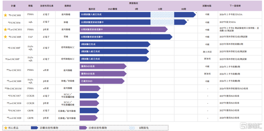Click the purple bar in 177Lu-LNC1020 row
Viewport: 264px width, 131px height.
[x=89, y=118]
